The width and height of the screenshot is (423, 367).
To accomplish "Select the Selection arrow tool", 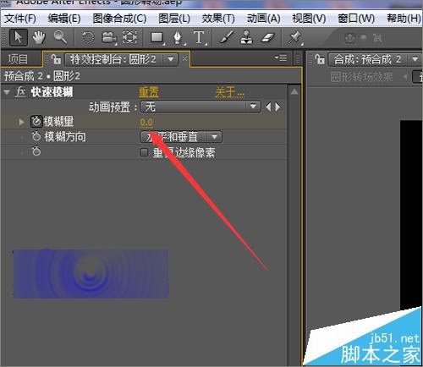I will [18, 37].
